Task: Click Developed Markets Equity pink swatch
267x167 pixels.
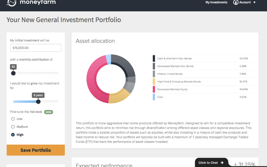Action: click(x=154, y=89)
